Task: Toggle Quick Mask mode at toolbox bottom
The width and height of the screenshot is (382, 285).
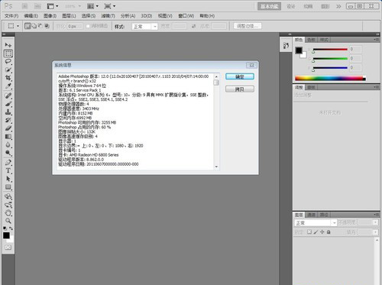Action: click(8, 248)
